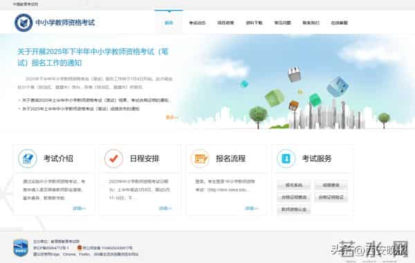Click the 报名系统 service button
This screenshot has height=263, width=415.
click(x=294, y=185)
